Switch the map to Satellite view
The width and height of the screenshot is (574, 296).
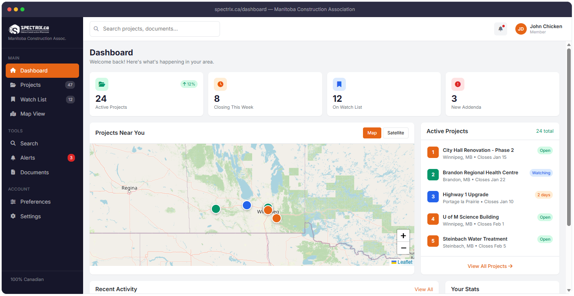(396, 133)
